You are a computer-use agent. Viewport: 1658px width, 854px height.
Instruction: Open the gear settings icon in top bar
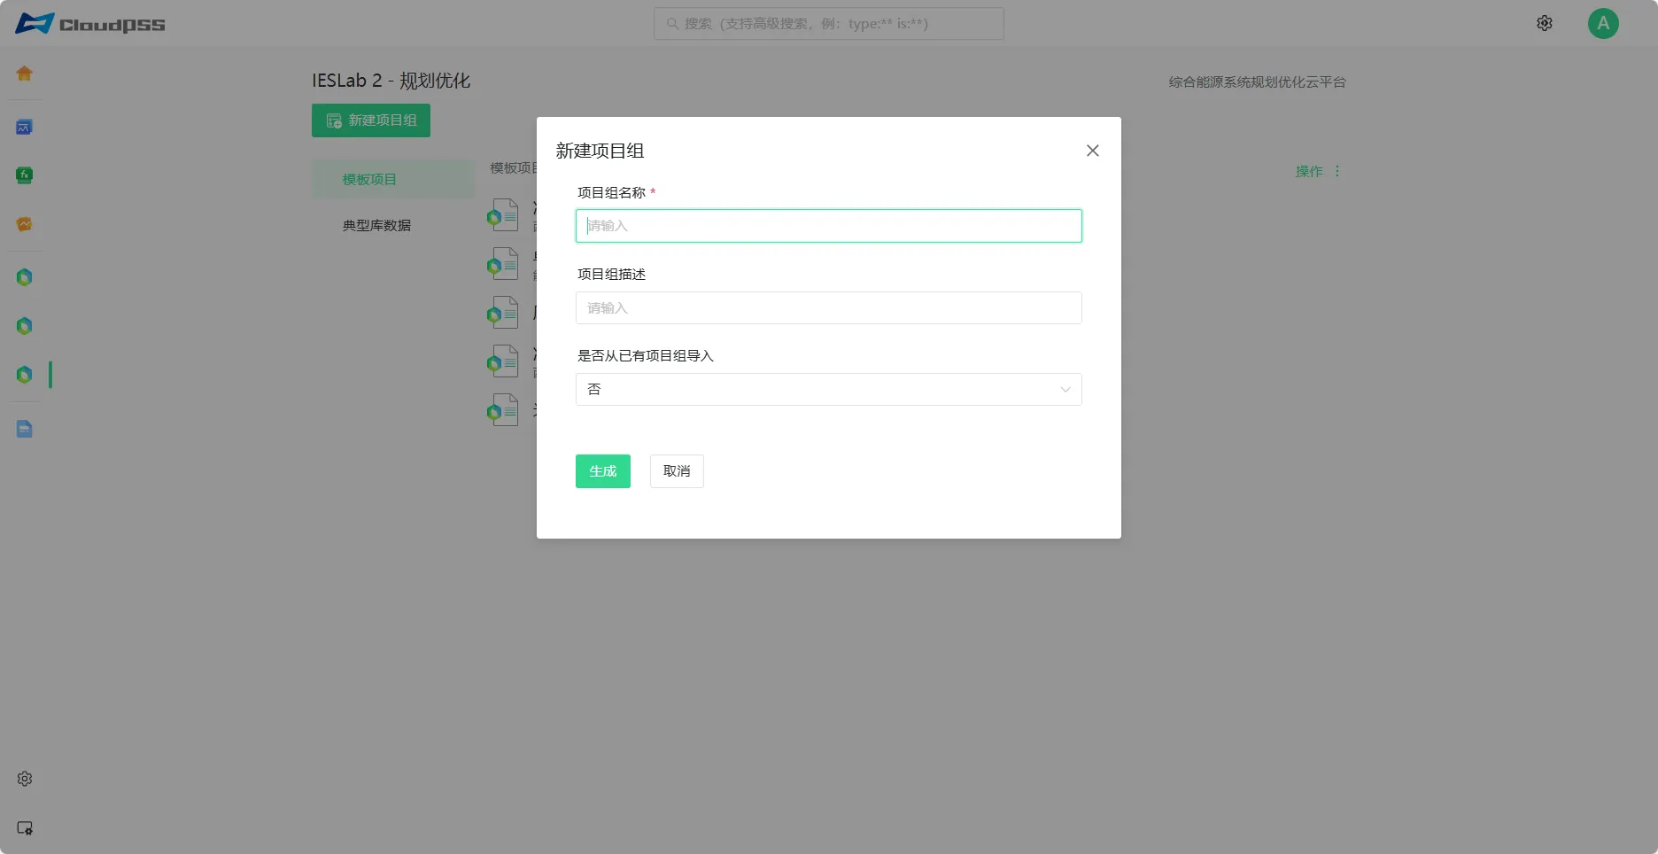pyautogui.click(x=1545, y=23)
